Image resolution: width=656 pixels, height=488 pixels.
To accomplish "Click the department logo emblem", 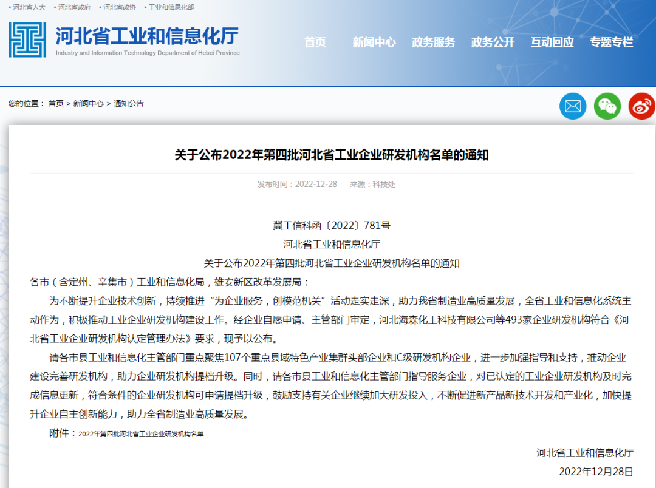I will tap(27, 40).
